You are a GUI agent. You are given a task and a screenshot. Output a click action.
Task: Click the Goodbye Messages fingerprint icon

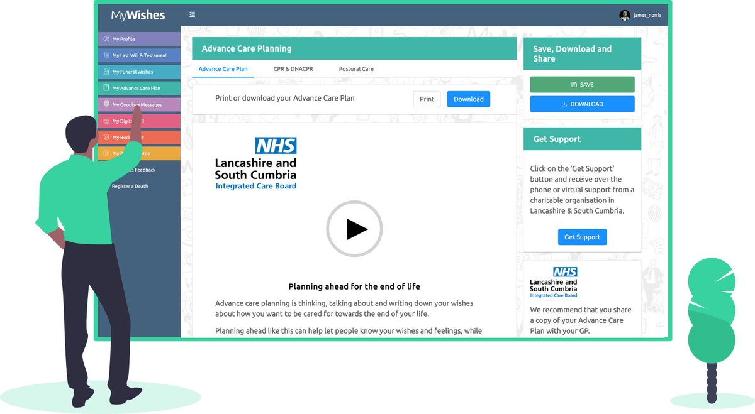(106, 104)
